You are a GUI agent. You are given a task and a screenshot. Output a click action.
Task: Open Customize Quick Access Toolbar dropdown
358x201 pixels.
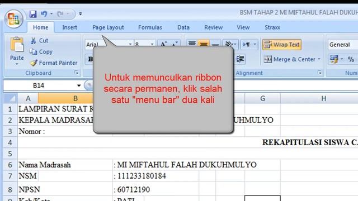click(81, 13)
